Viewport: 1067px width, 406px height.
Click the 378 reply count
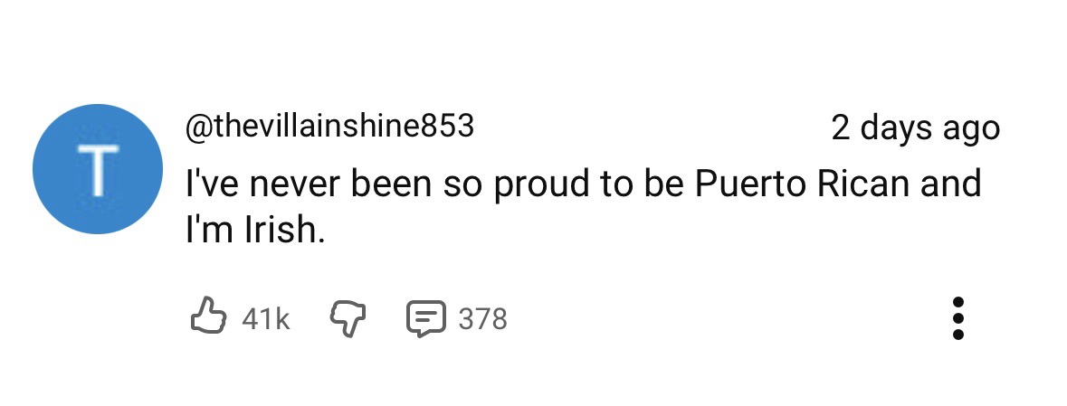tap(482, 318)
